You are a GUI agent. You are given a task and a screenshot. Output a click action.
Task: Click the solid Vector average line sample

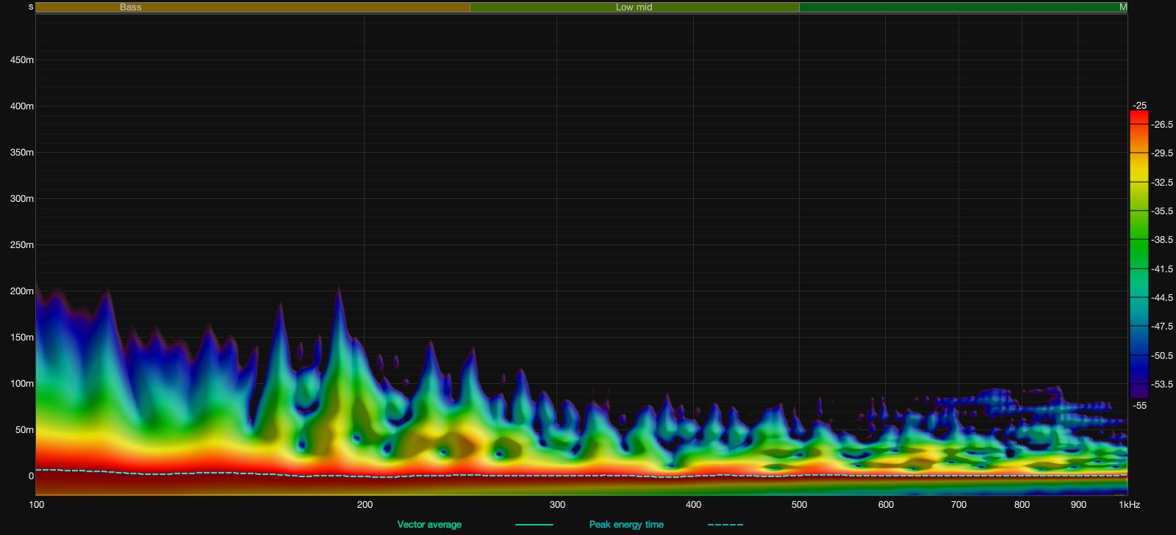(x=534, y=525)
